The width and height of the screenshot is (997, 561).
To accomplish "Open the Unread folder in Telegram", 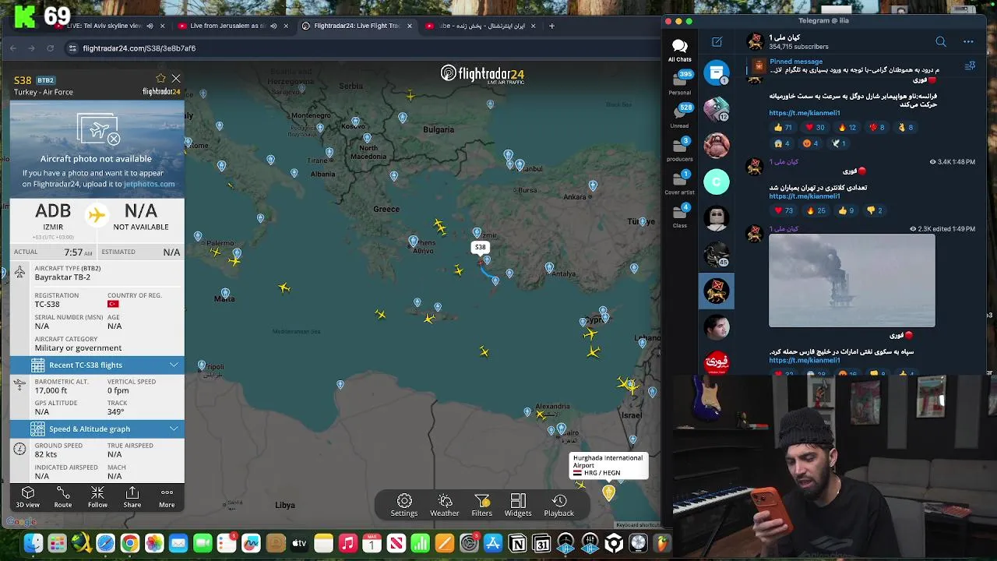I will (679, 115).
